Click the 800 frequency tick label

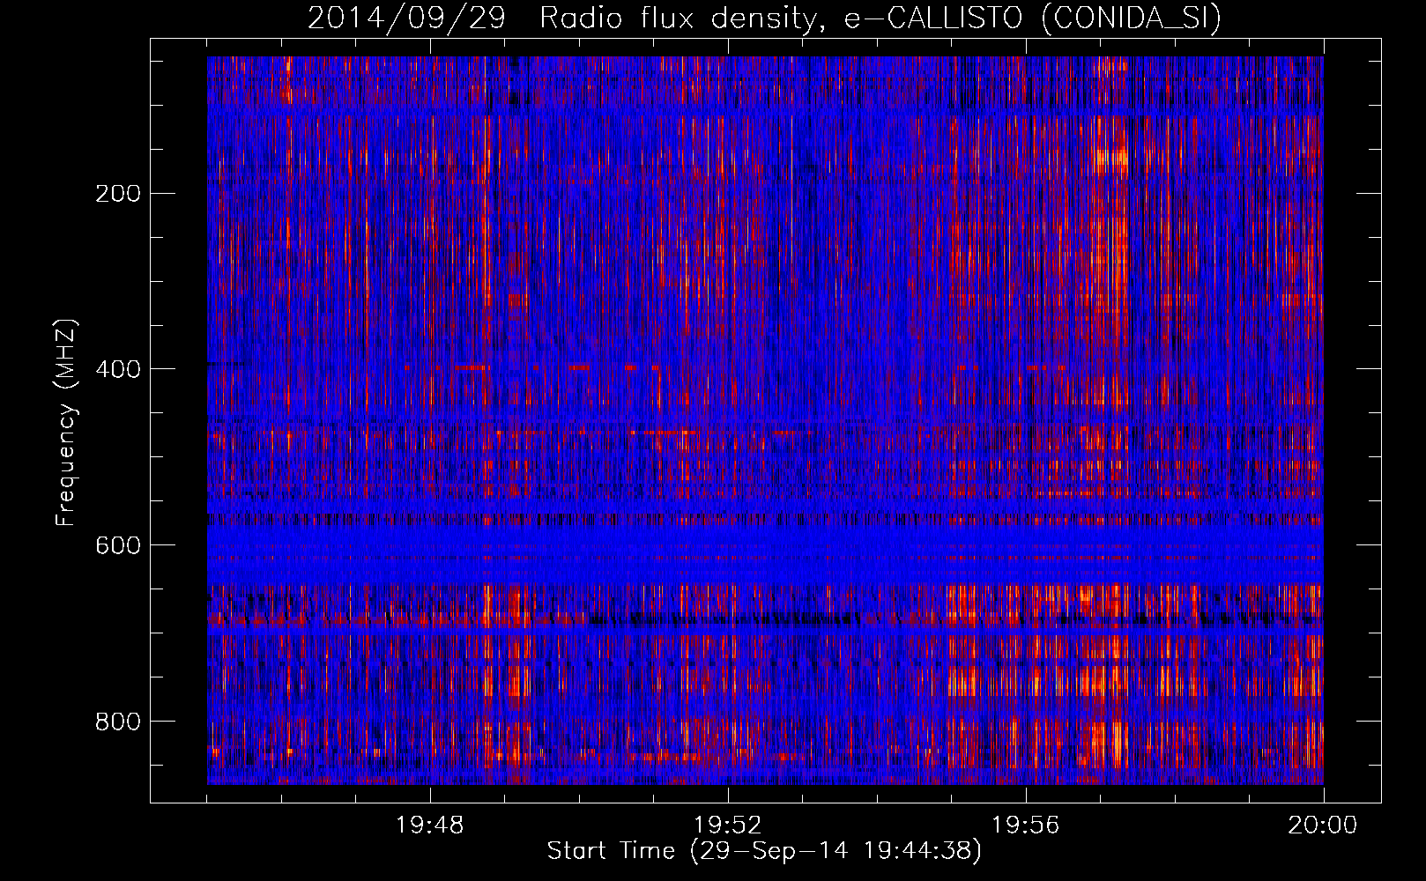tap(118, 722)
